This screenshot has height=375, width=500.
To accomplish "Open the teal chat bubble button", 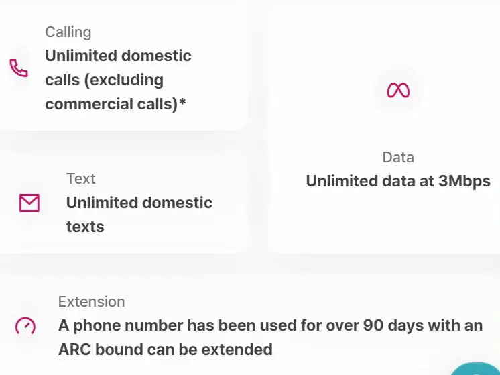I will tap(475, 370).
